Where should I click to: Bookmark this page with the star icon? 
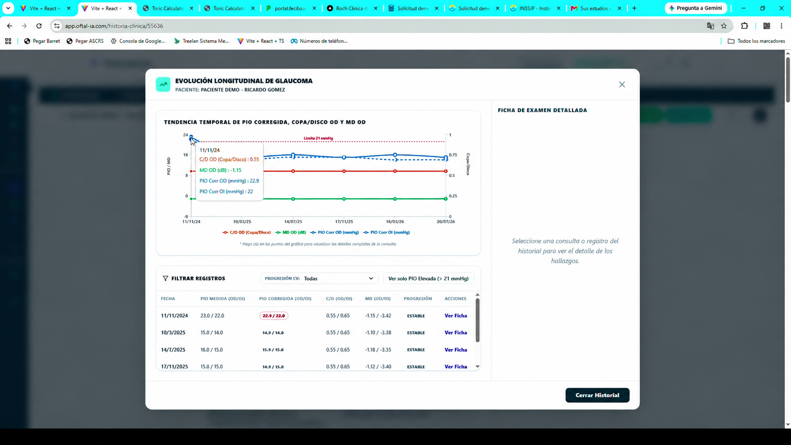(724, 26)
